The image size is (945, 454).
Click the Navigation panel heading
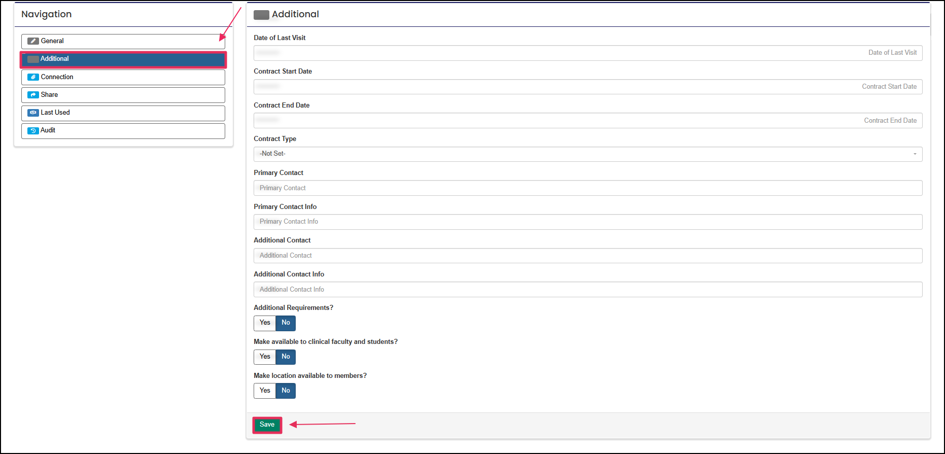(x=47, y=14)
